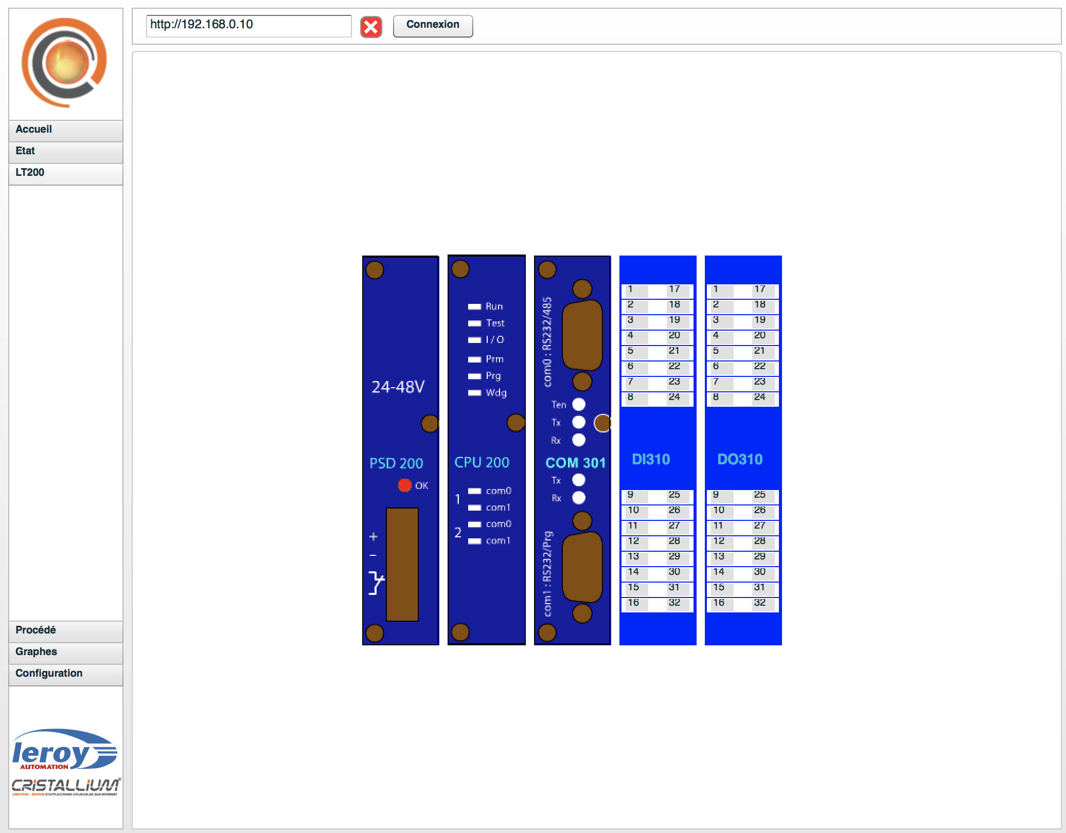Click the PSD 200 power terminal block
Image resolution: width=1066 pixels, height=833 pixels.
(x=402, y=565)
